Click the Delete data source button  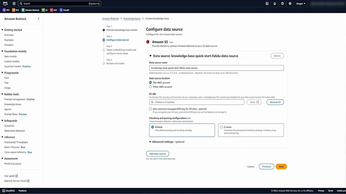[x=277, y=56]
